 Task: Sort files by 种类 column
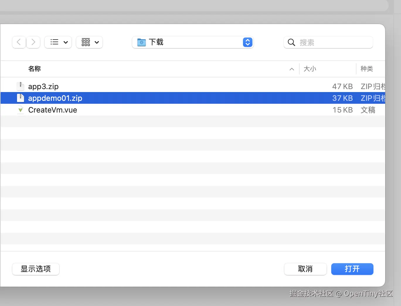point(367,69)
